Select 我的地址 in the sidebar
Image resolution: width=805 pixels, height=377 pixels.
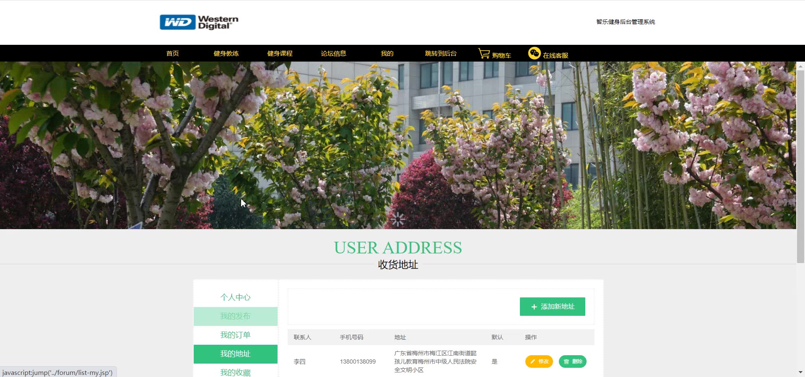[236, 354]
